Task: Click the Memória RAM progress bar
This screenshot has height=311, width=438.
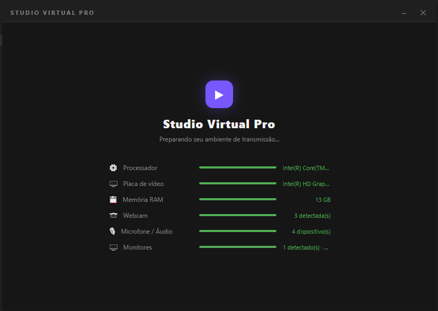Action: pyautogui.click(x=238, y=199)
